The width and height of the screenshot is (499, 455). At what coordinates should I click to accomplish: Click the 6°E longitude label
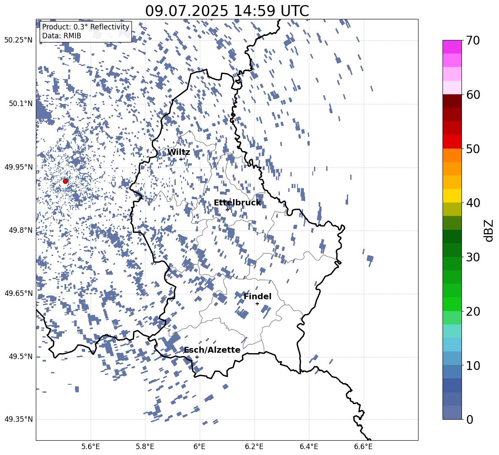coord(199,447)
